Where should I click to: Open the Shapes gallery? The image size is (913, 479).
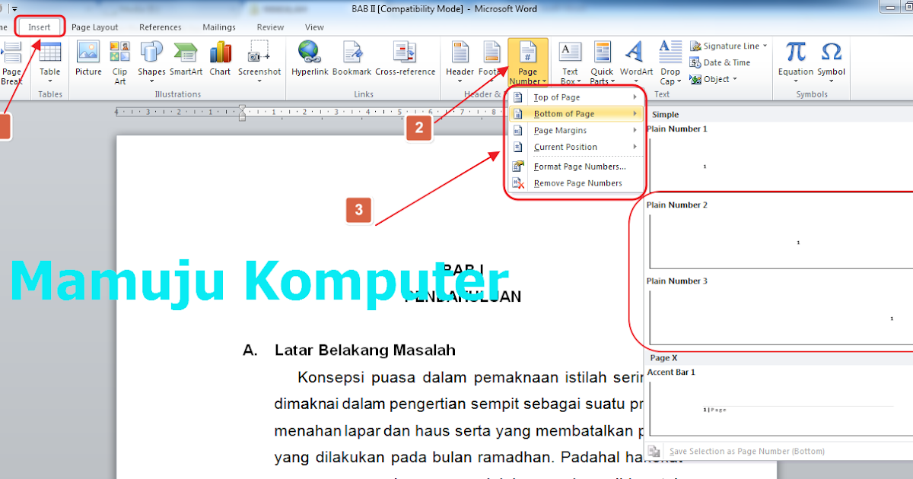[x=151, y=61]
